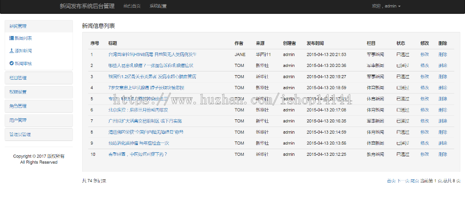Click the 新闻发布系统后台管理 brand title
This screenshot has width=465, height=197.
click(x=87, y=6)
